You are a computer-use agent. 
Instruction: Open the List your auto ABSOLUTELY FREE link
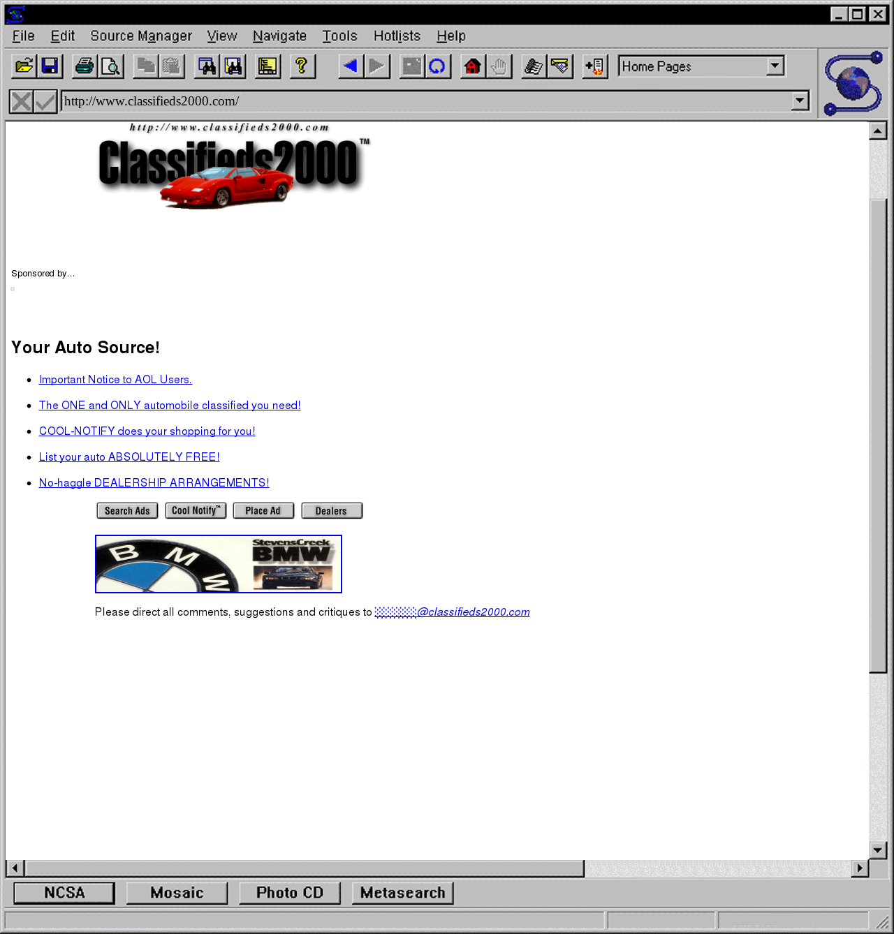point(129,457)
